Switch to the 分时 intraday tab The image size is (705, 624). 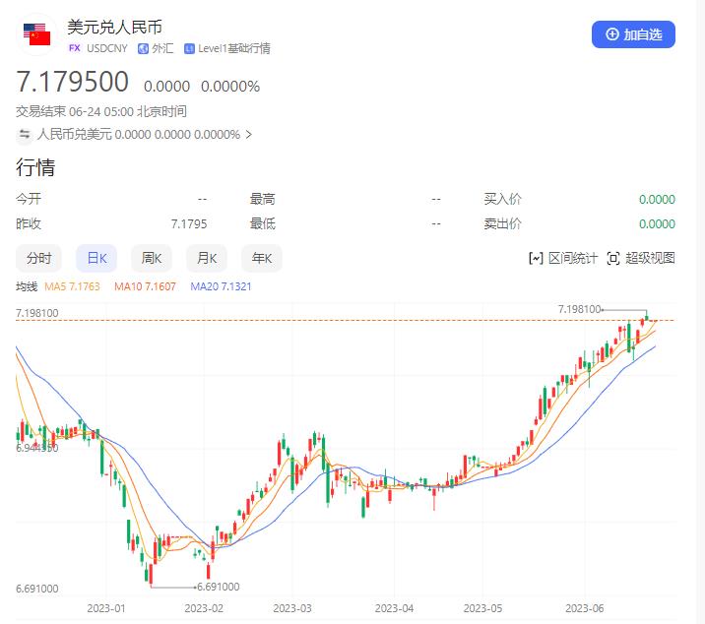[38, 258]
